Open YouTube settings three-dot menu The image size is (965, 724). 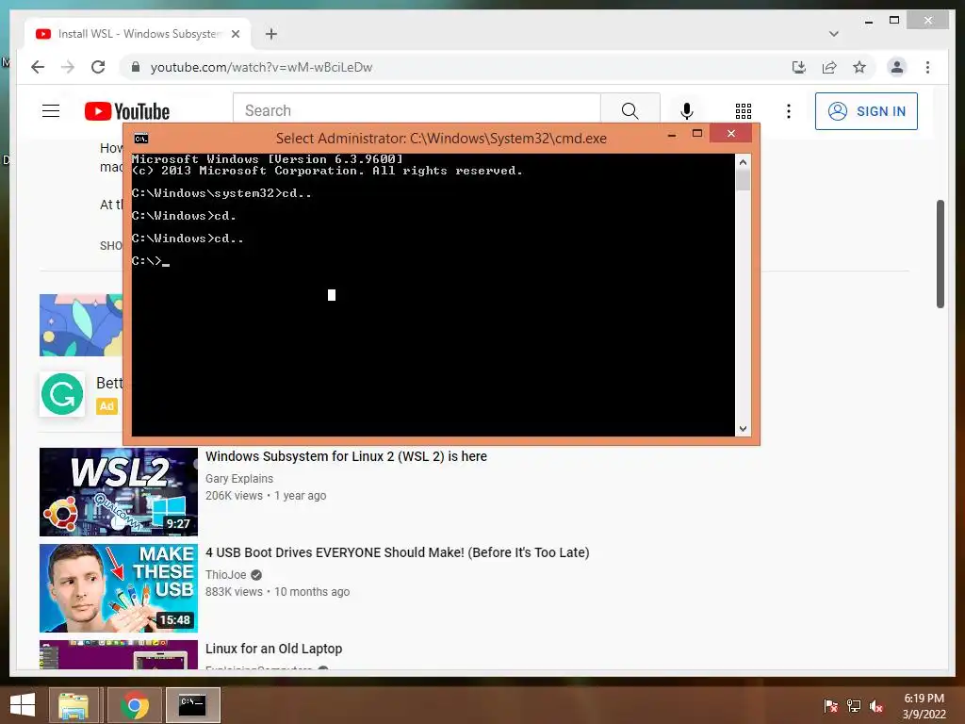pyautogui.click(x=789, y=111)
